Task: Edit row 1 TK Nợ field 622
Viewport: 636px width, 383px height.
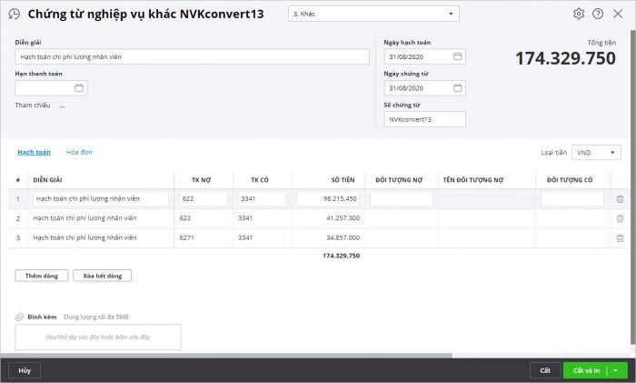Action: point(204,198)
